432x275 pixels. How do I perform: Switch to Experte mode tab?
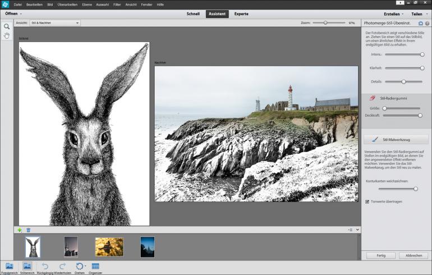tap(241, 14)
